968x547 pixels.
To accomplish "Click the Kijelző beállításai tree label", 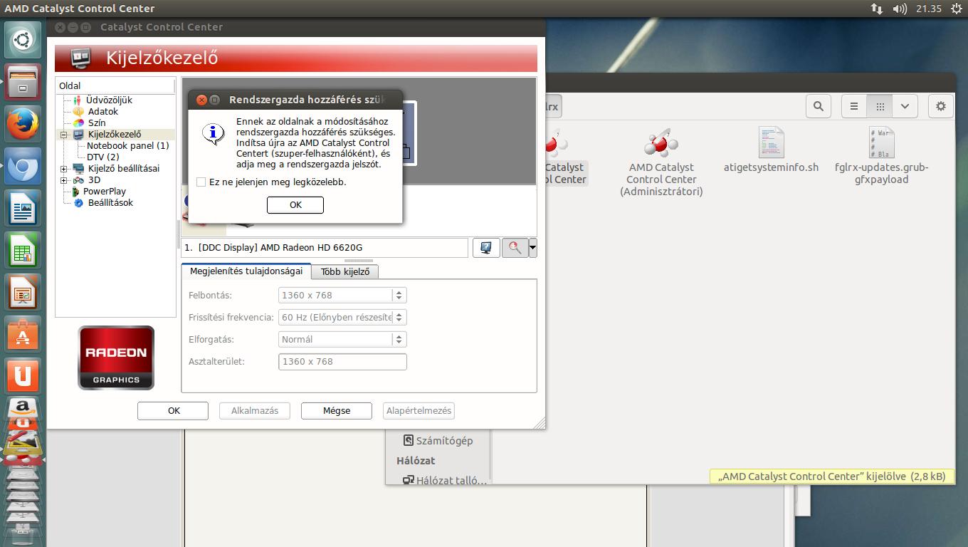I will click(124, 168).
